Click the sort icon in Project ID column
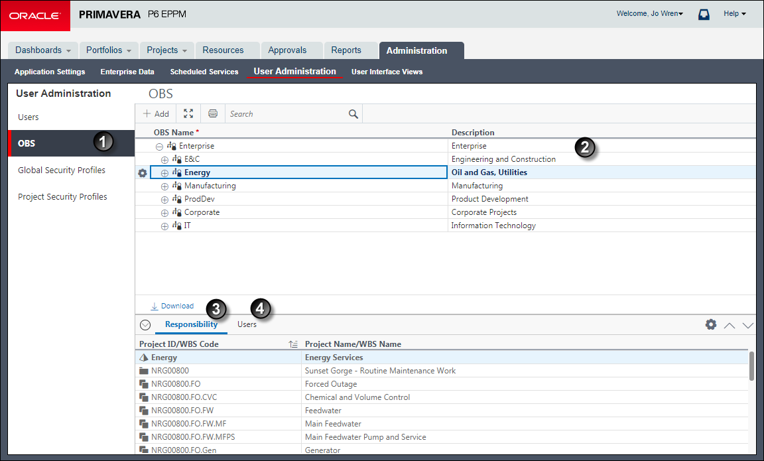 tap(293, 344)
